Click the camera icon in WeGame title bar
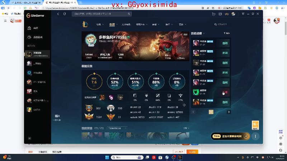 [213, 14]
